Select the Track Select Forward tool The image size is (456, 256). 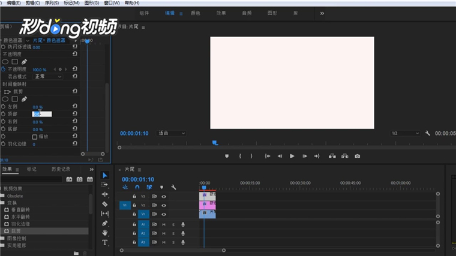tap(104, 185)
